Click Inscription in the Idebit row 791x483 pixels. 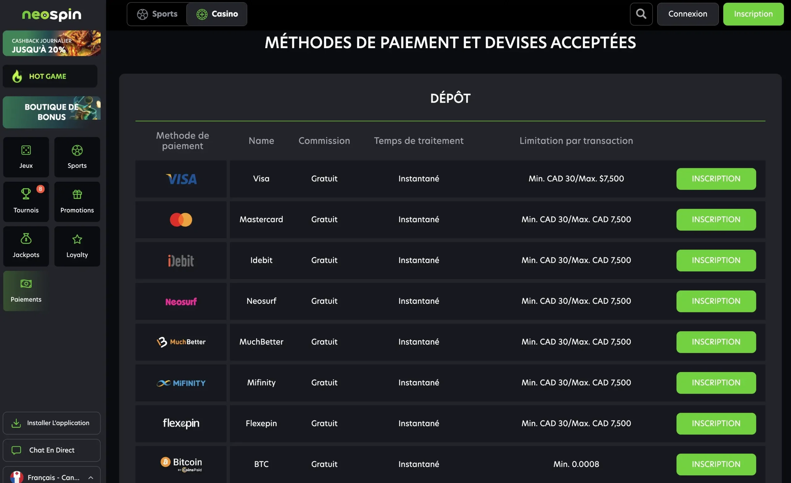coord(716,261)
